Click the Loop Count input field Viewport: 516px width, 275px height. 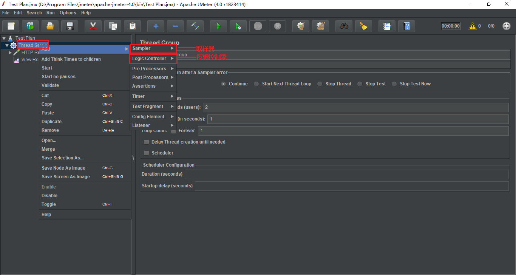[353, 131]
